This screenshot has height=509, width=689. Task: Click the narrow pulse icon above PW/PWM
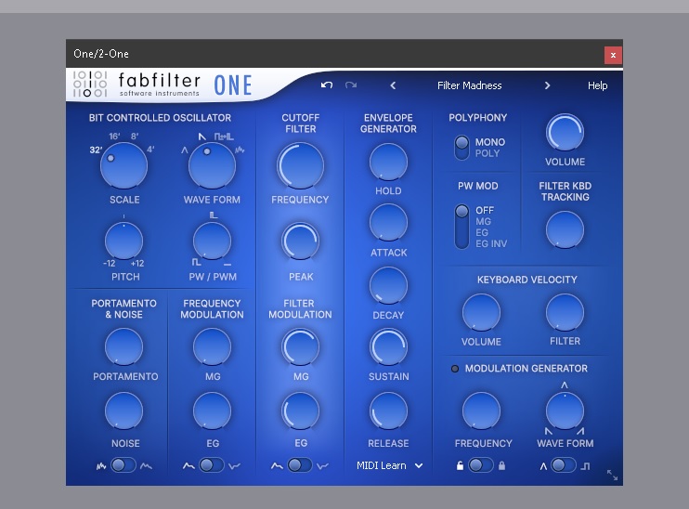pos(214,215)
